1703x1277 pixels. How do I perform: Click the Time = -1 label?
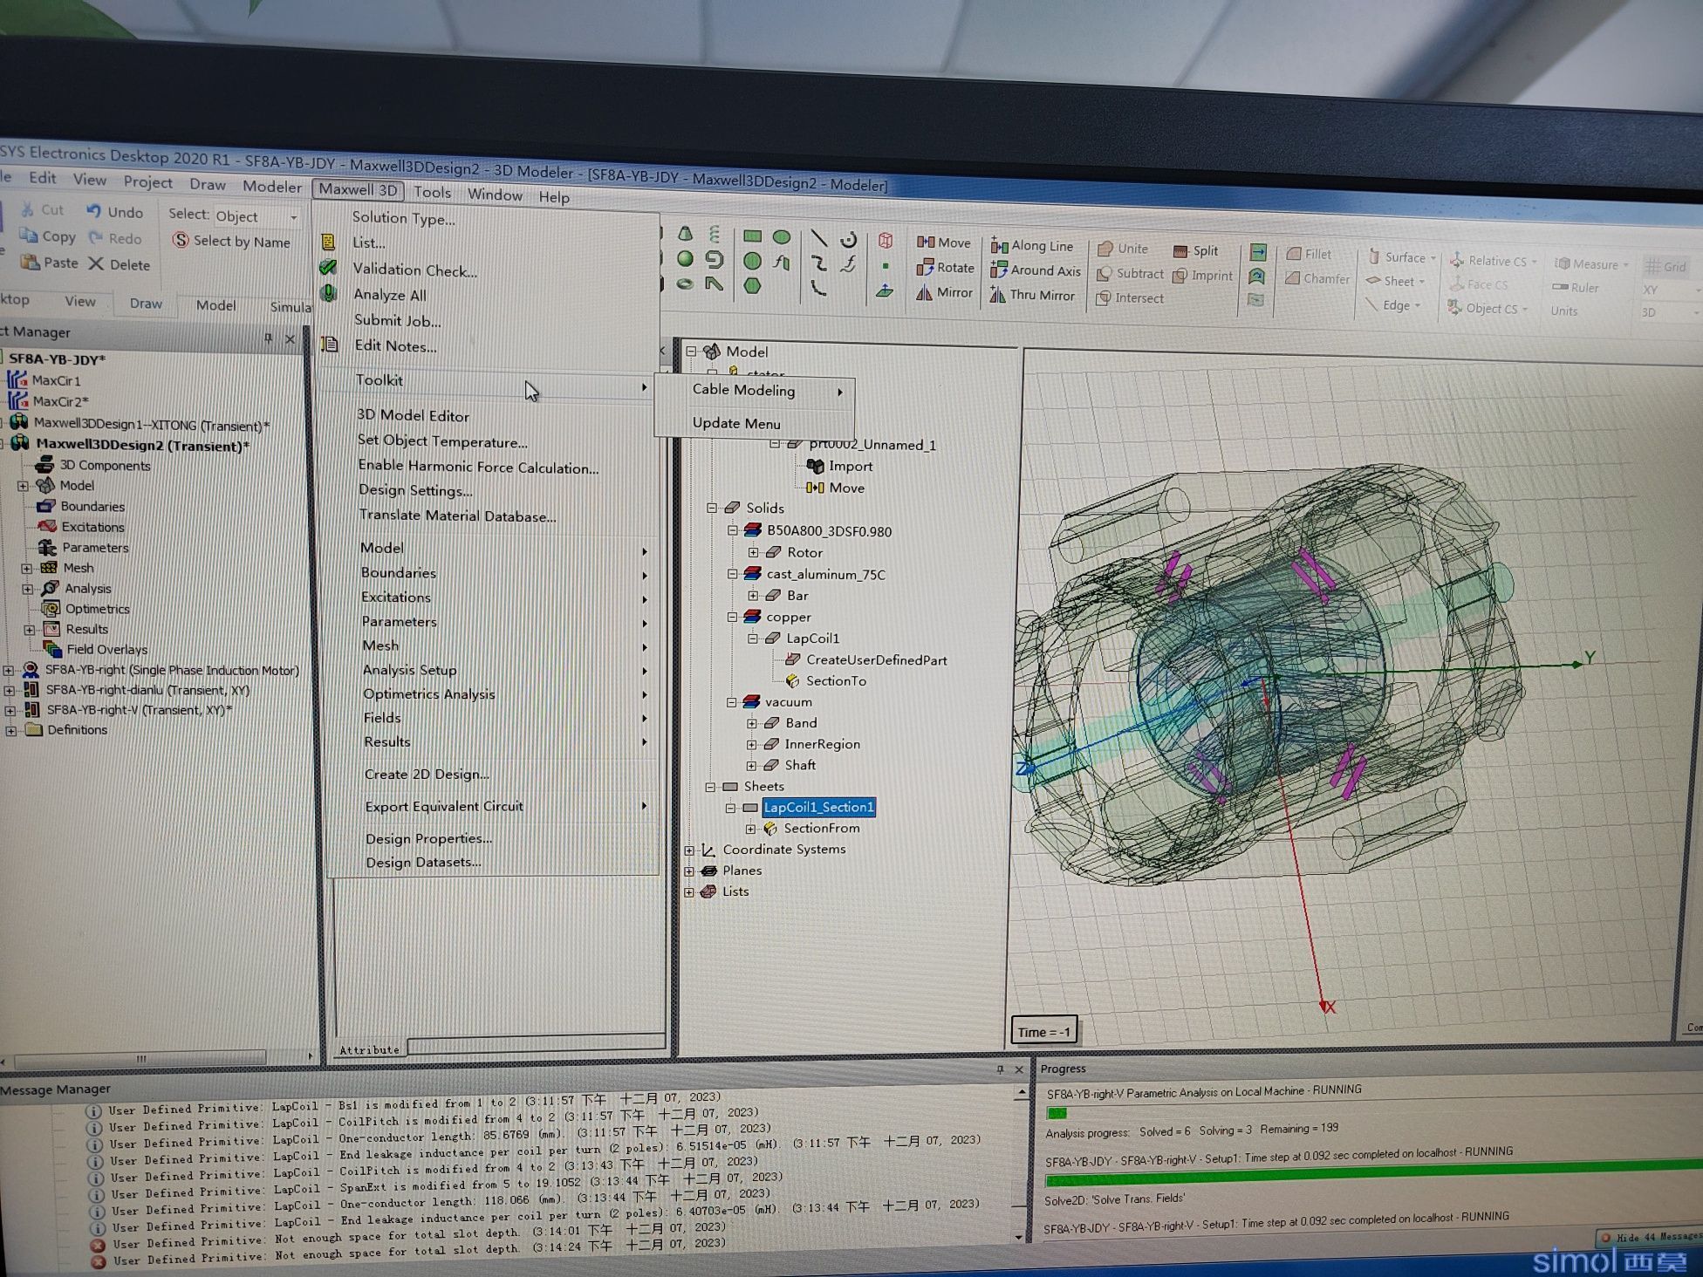pos(1043,1031)
